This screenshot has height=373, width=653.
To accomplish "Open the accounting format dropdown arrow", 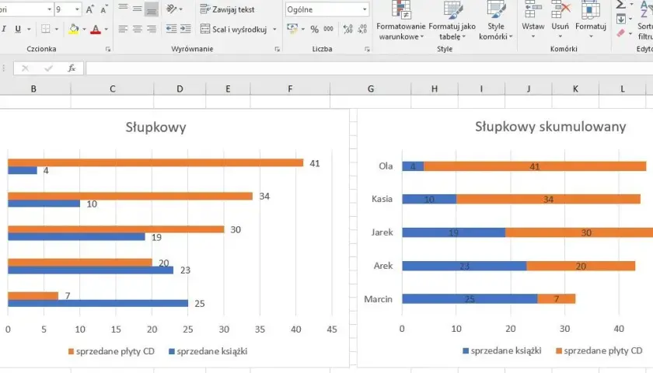I will 302,30.
